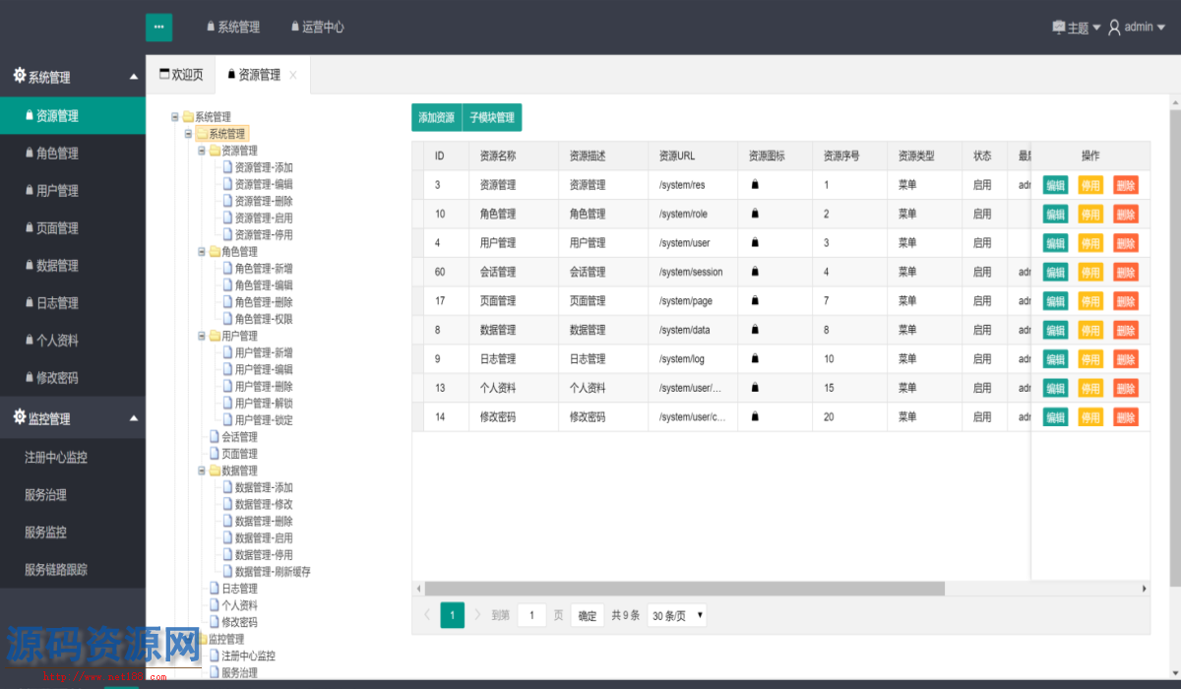Click the 子模块管理 button

(492, 117)
